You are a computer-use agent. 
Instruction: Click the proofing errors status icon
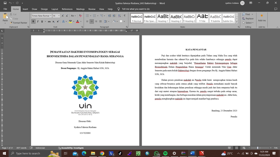pos(31,148)
